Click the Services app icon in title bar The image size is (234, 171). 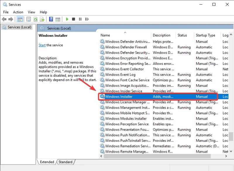click(x=5, y=4)
